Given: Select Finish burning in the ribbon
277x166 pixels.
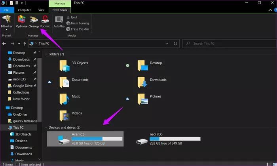Looking at the screenshot, I should [x=78, y=23].
